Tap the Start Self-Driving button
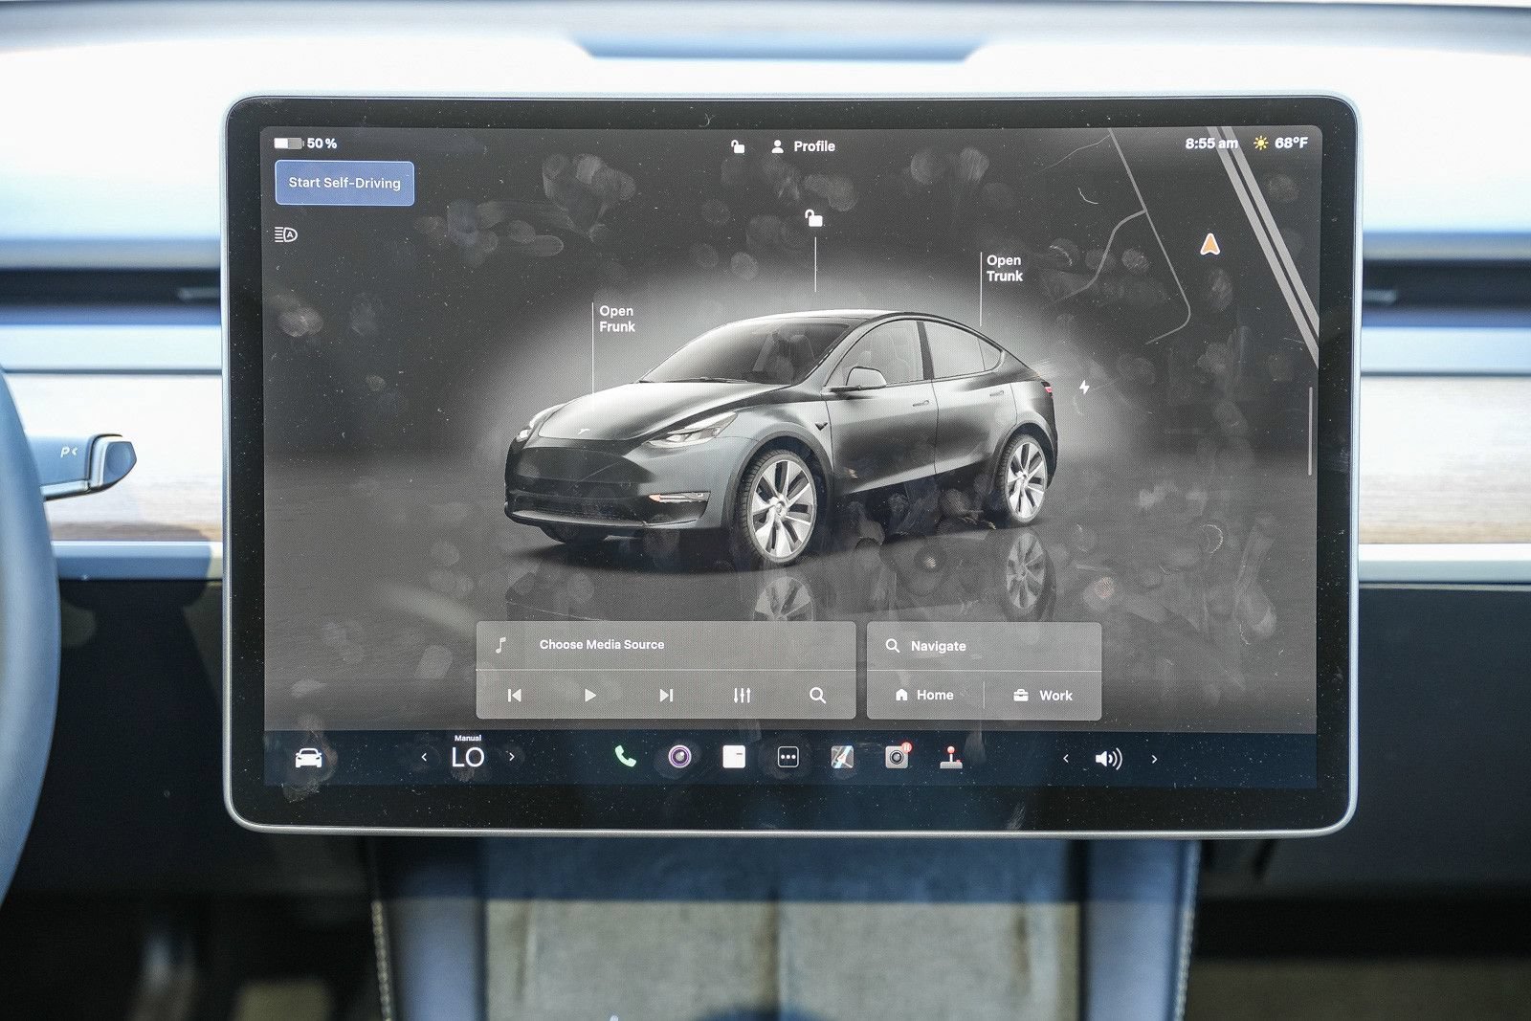Viewport: 1531px width, 1021px height. coord(344,183)
